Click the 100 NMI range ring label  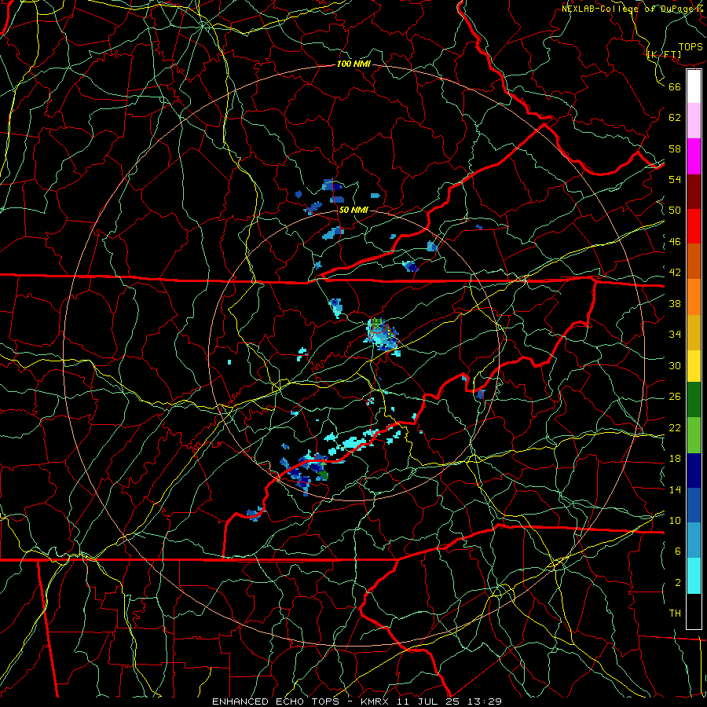(x=353, y=64)
